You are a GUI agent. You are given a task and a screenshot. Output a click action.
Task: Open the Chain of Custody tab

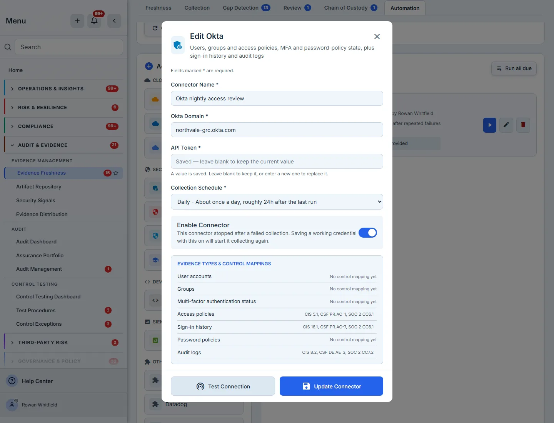click(350, 8)
